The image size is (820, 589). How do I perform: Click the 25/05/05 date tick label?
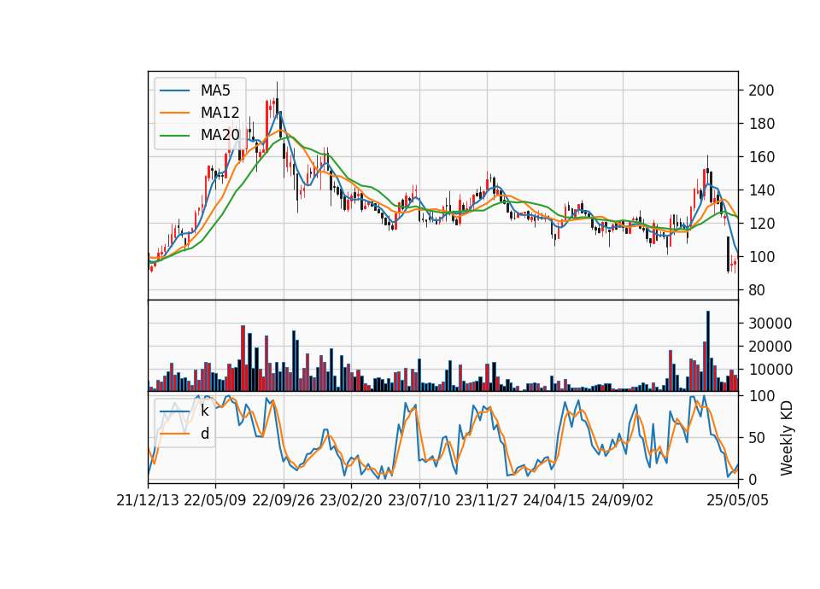click(738, 500)
